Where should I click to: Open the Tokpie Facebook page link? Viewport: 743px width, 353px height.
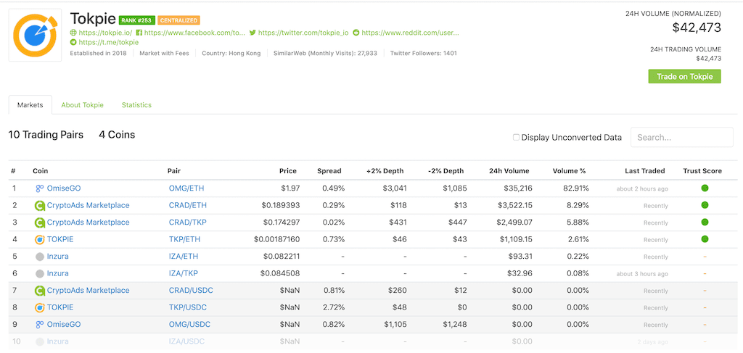(194, 33)
